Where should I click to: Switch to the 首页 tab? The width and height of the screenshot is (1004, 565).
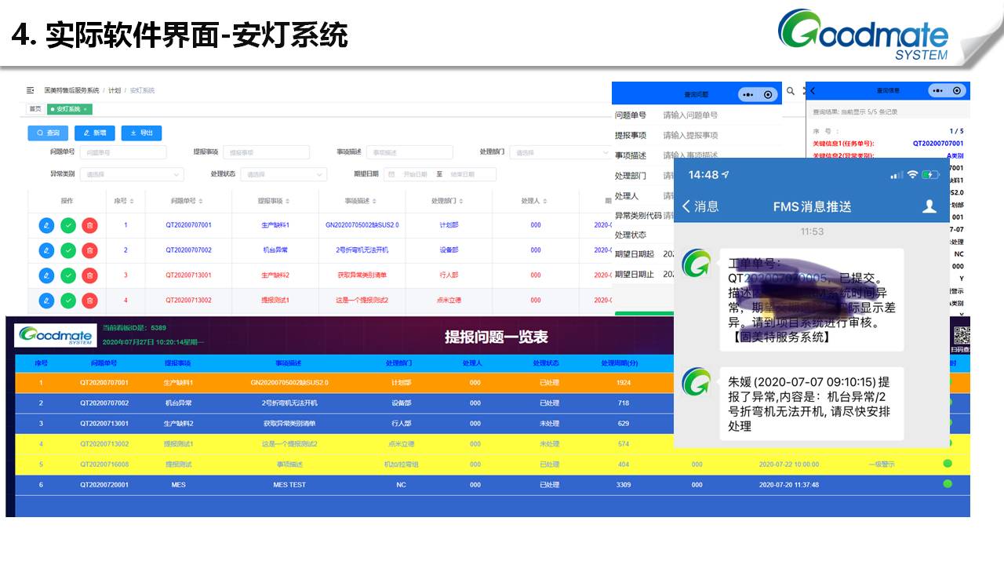[x=35, y=109]
